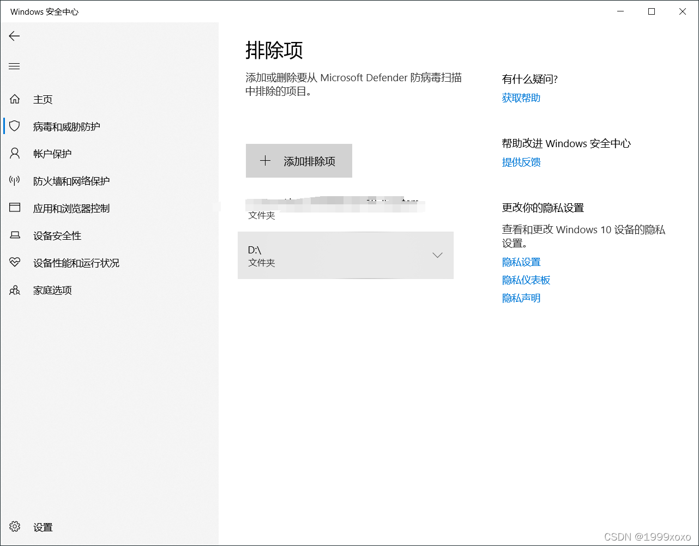Open 家庭选项 page
699x546 pixels.
point(109,290)
